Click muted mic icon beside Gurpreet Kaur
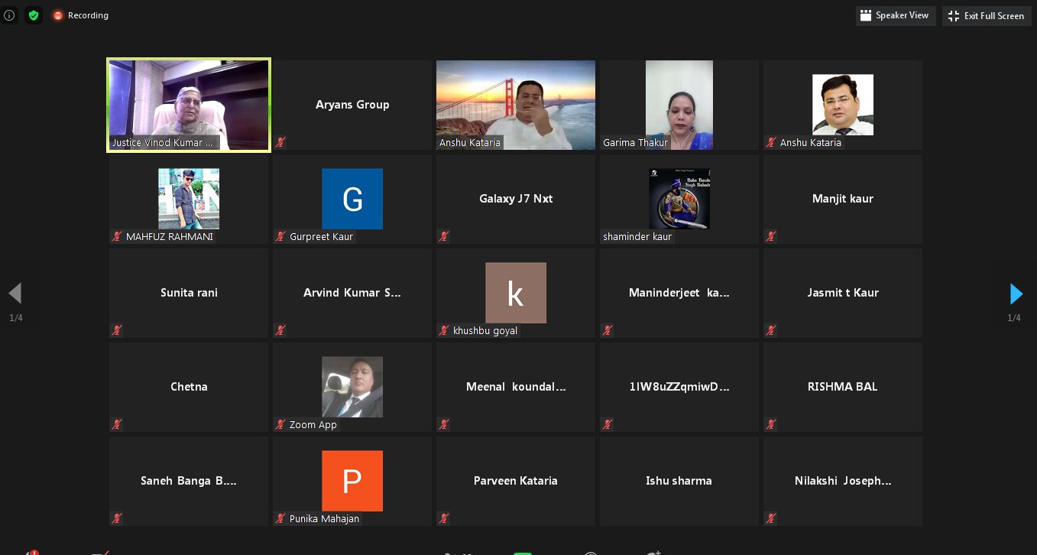Image resolution: width=1037 pixels, height=555 pixels. coord(281,236)
